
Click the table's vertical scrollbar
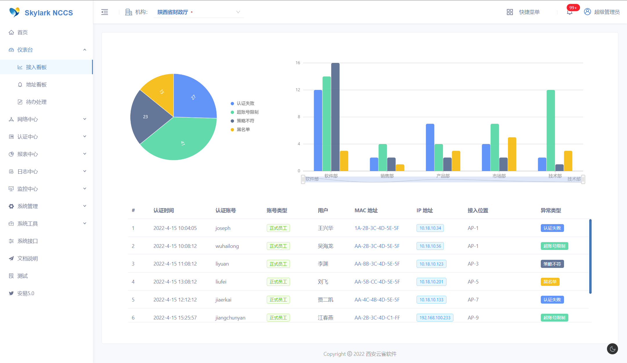590,256
